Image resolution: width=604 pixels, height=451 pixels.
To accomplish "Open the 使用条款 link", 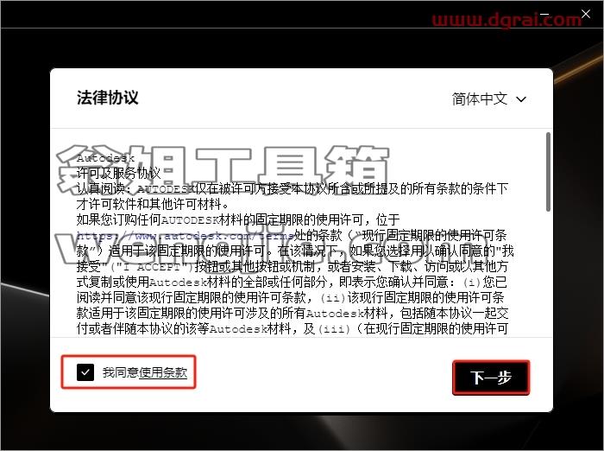I will click(163, 372).
